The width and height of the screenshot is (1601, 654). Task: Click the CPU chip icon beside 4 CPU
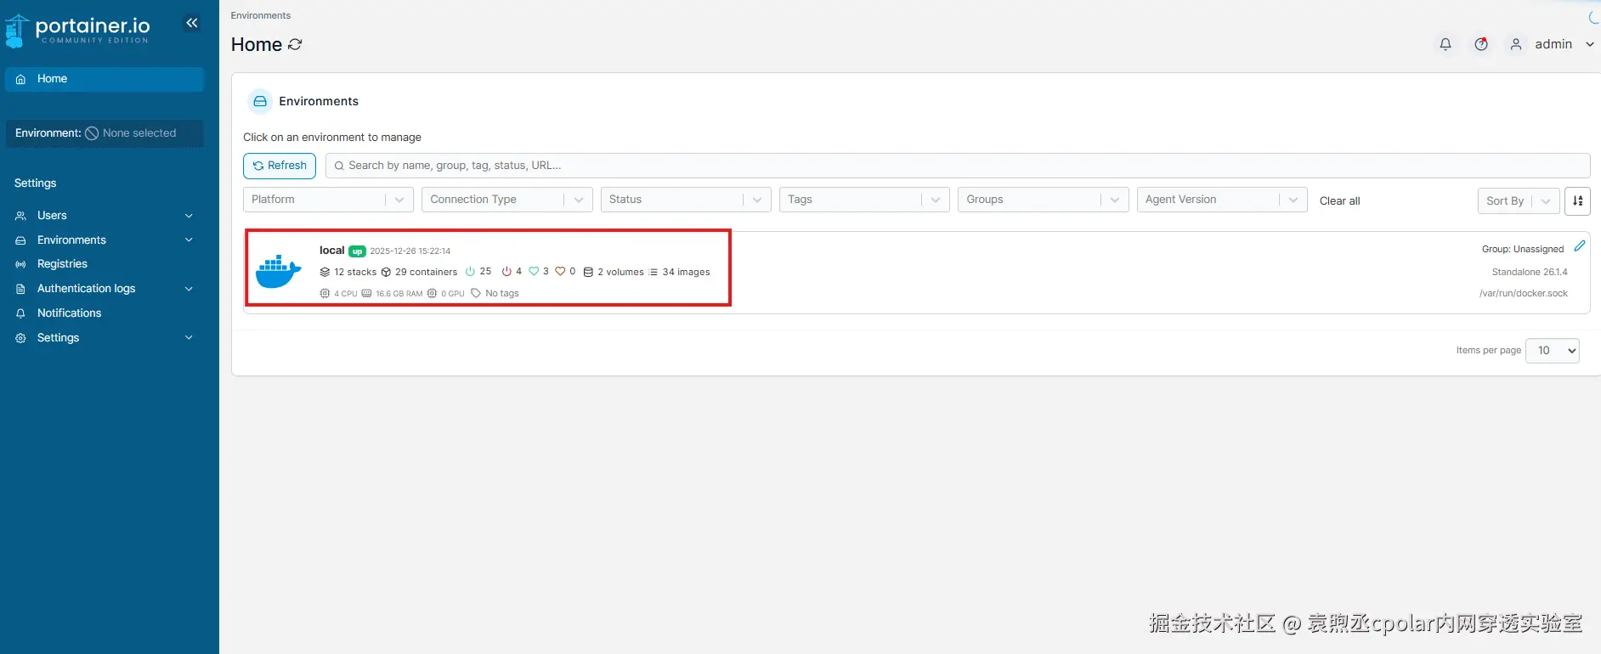(x=325, y=293)
